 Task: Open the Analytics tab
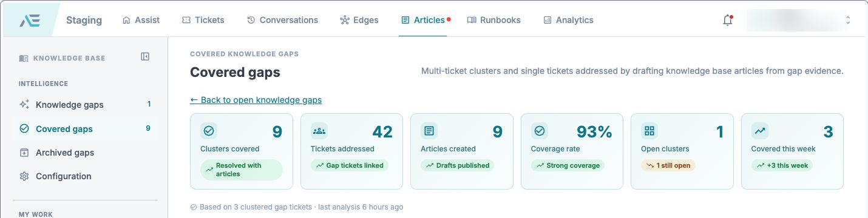point(568,20)
